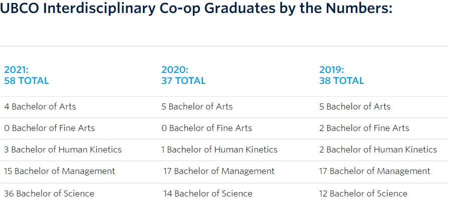This screenshot has height=199, width=449.
Task: Click 12 Bachelor of Science entry
Action: click(363, 193)
